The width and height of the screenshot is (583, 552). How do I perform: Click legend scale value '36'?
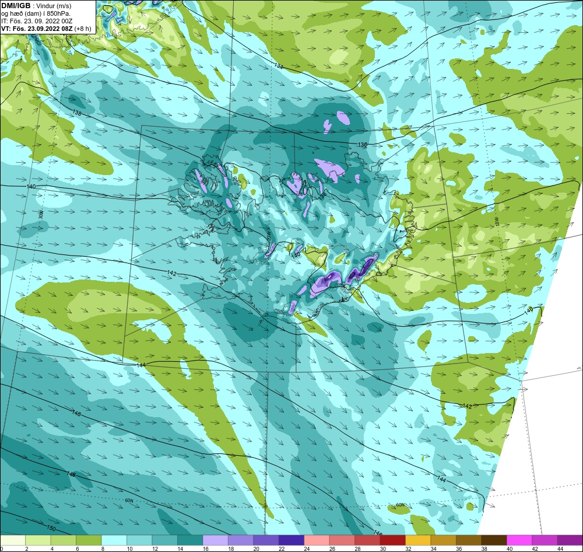point(459,548)
